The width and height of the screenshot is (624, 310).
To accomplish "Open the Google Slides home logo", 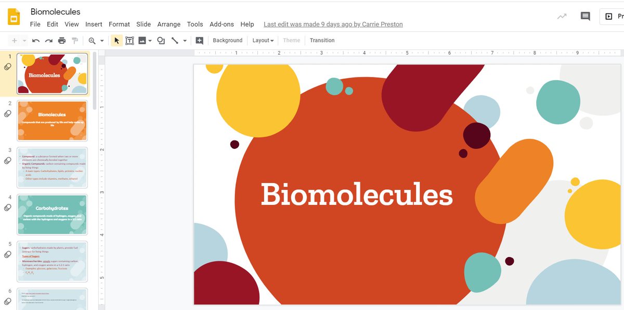I will 14,18.
